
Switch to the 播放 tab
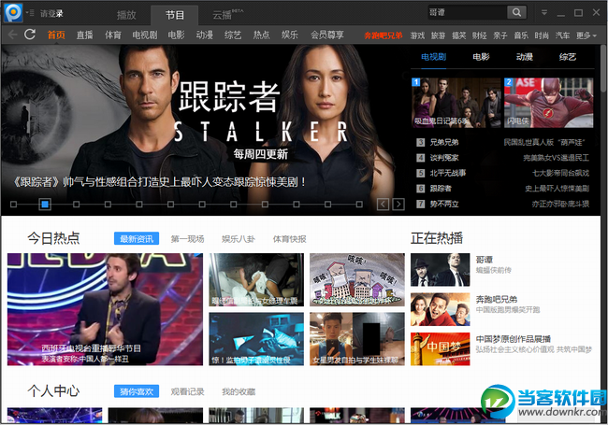click(126, 15)
